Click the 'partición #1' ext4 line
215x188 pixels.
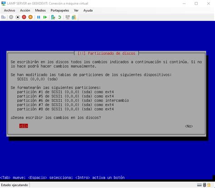65,92
